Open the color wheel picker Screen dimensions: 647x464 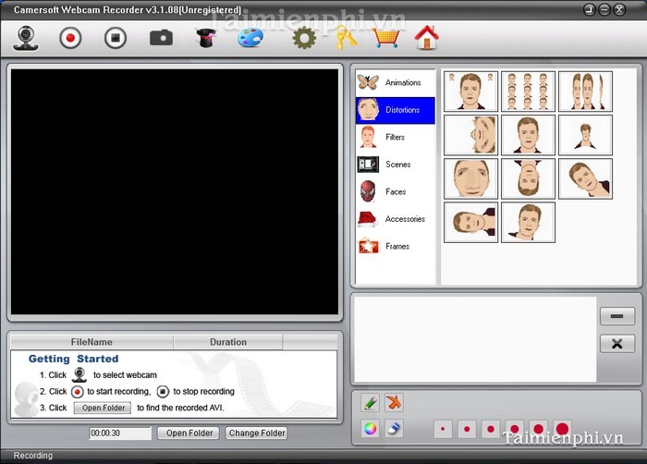coord(370,429)
